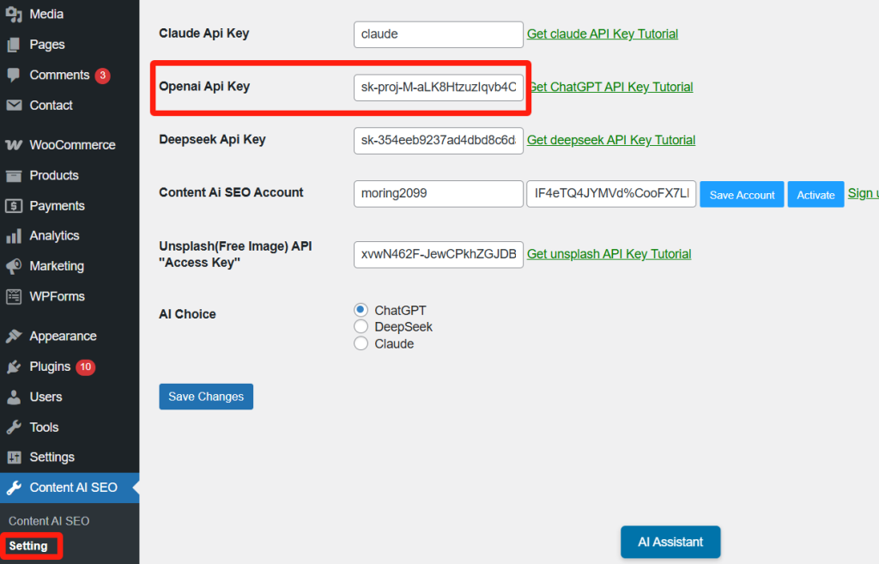Open Get deepseek API Key Tutorial link
Image resolution: width=879 pixels, height=564 pixels.
[611, 140]
